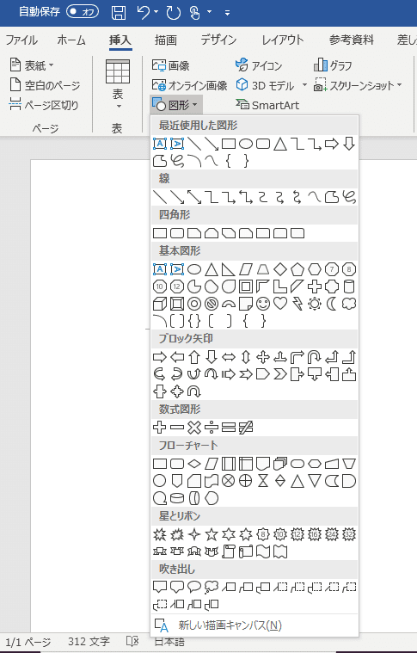Select the left block arrow
The height and width of the screenshot is (653, 417).
click(177, 357)
